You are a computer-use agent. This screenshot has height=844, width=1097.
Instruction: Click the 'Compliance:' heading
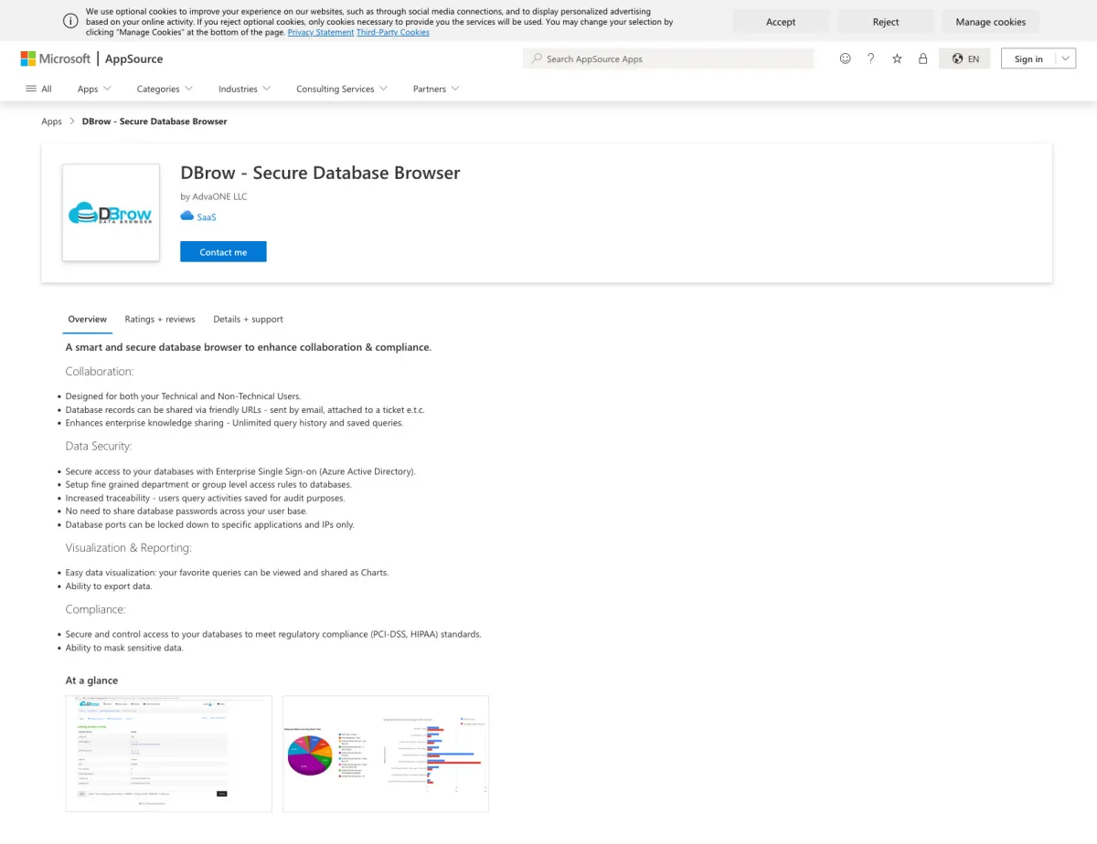coord(96,609)
